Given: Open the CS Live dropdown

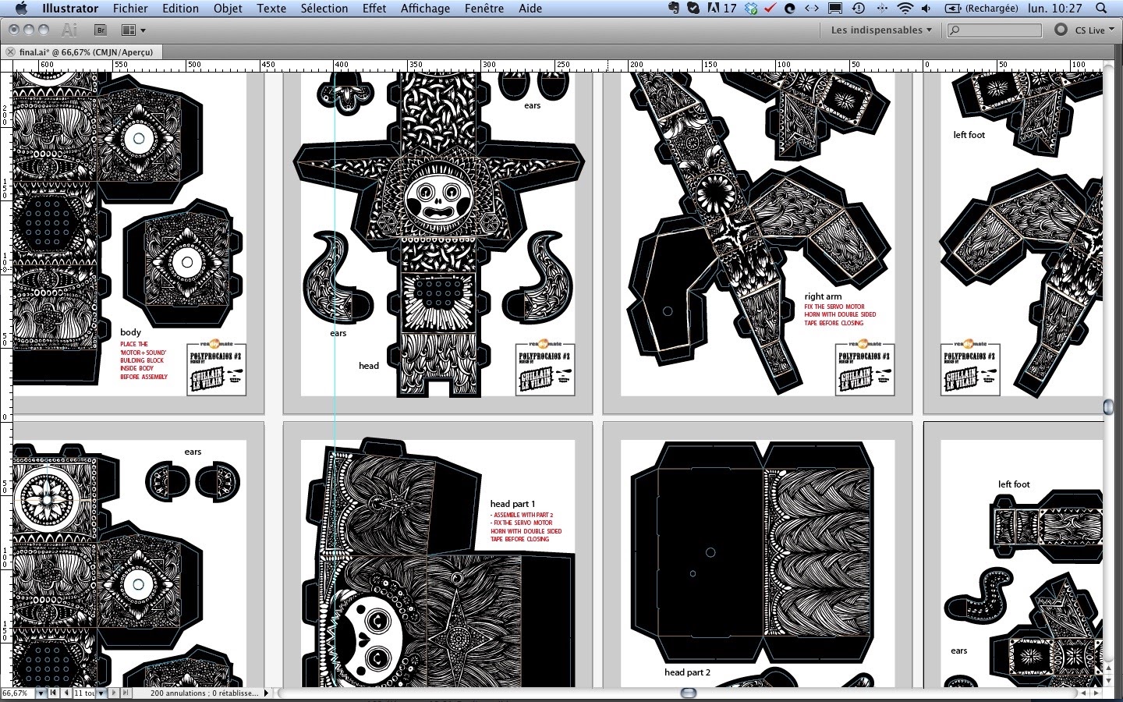Looking at the screenshot, I should 1094,30.
